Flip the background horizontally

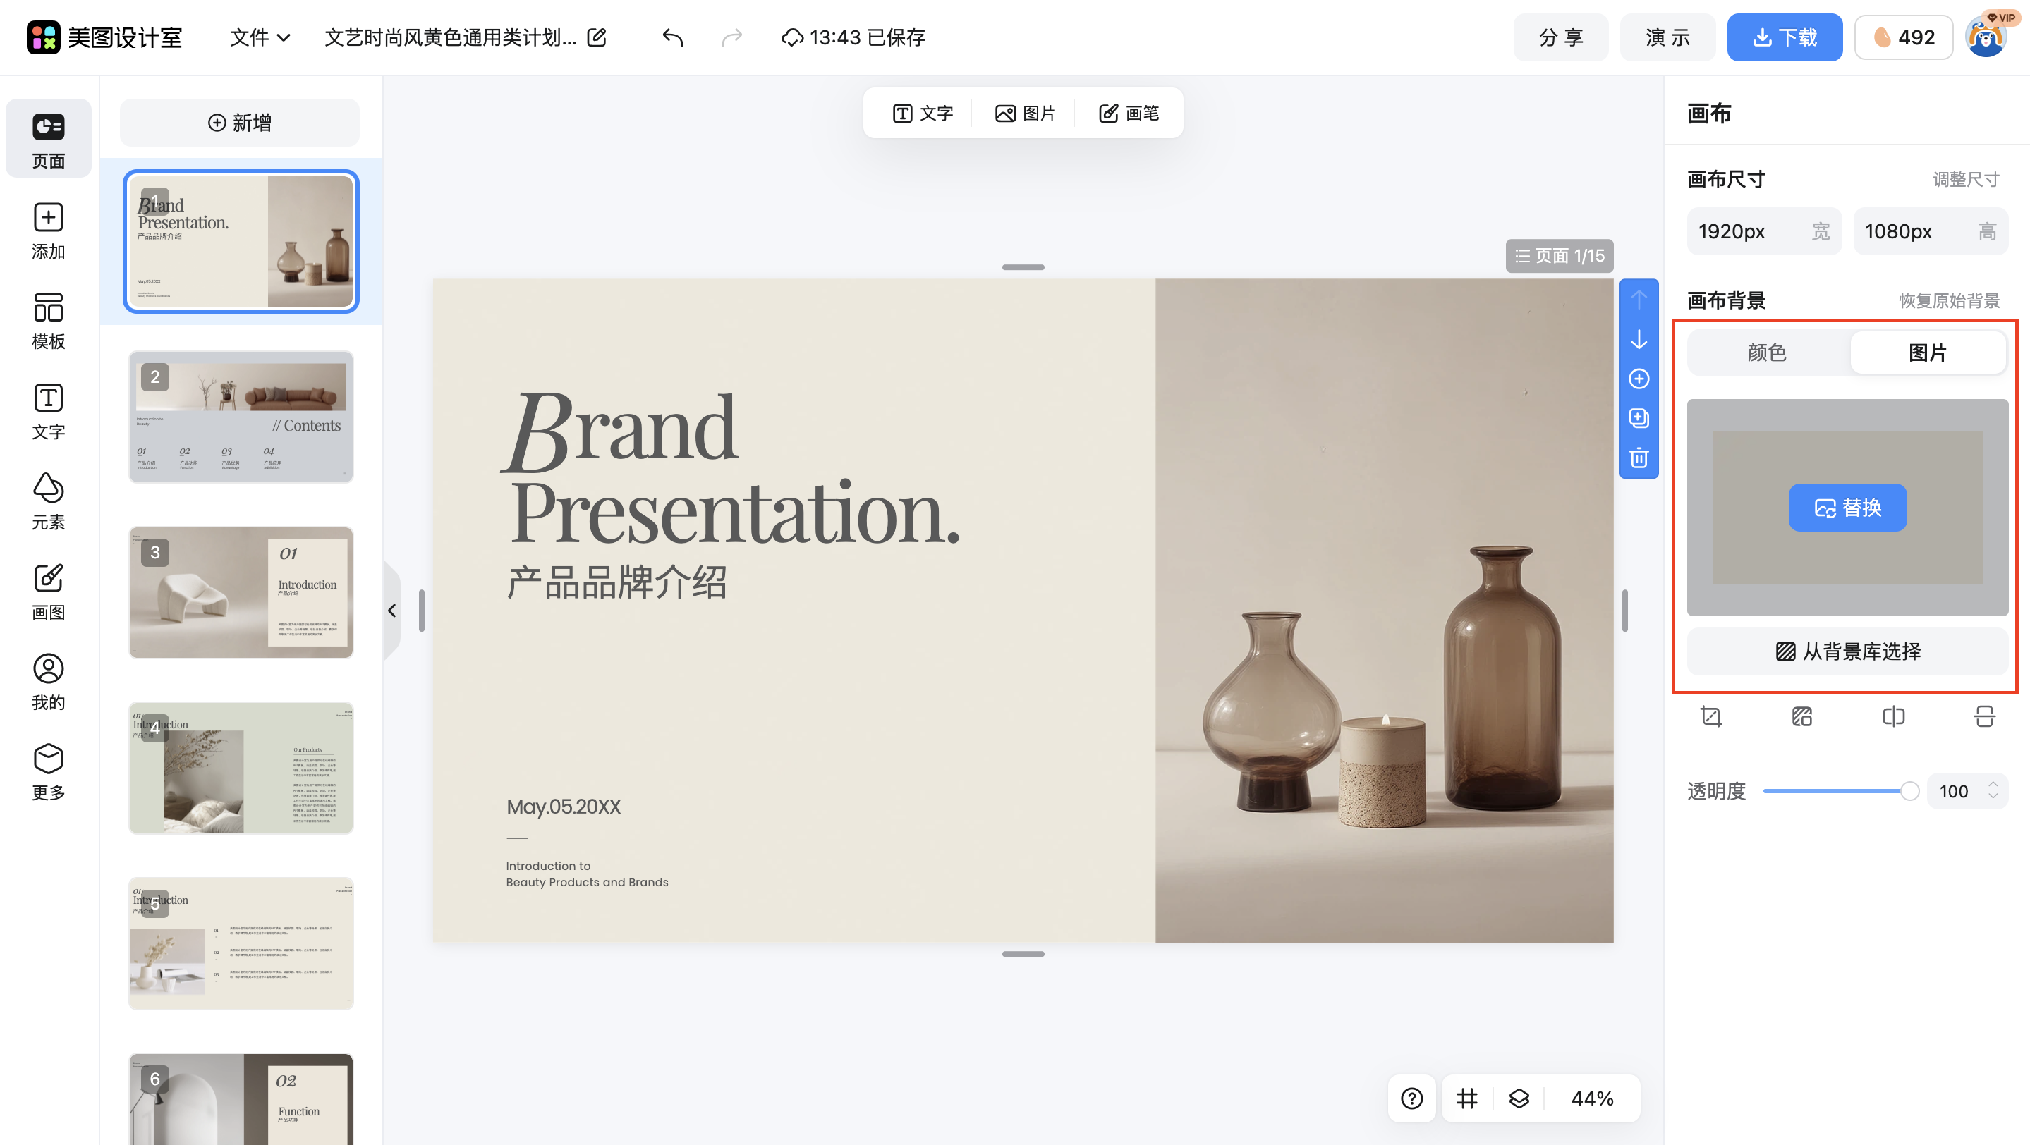(x=1893, y=716)
